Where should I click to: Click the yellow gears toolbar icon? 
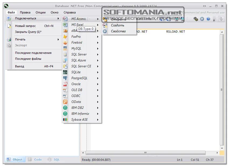[196, 19]
